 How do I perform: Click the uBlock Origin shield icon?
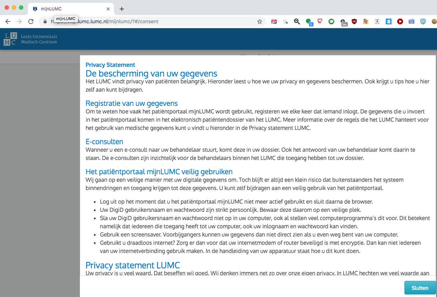(354, 21)
